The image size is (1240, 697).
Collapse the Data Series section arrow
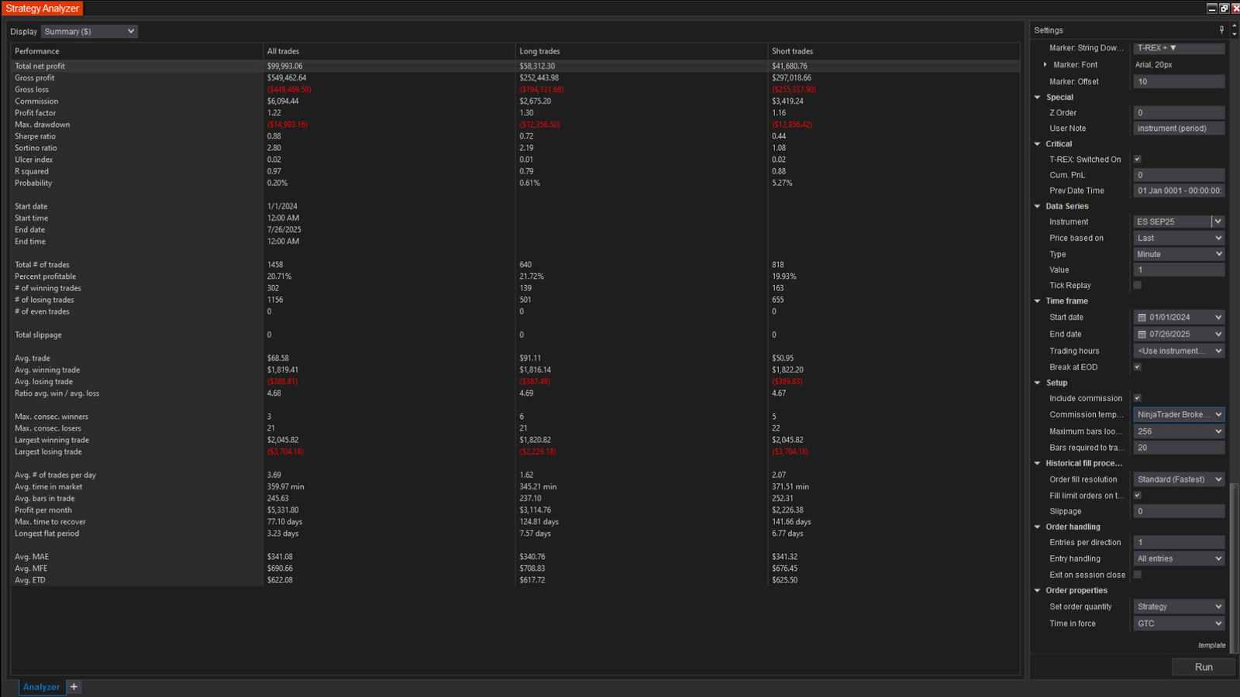pyautogui.click(x=1038, y=207)
